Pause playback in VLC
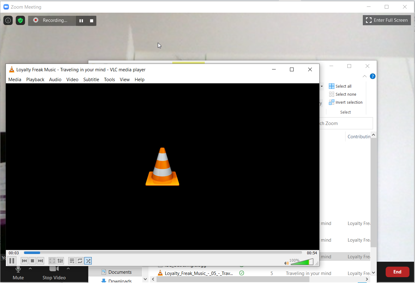The image size is (415, 283). [x=12, y=261]
